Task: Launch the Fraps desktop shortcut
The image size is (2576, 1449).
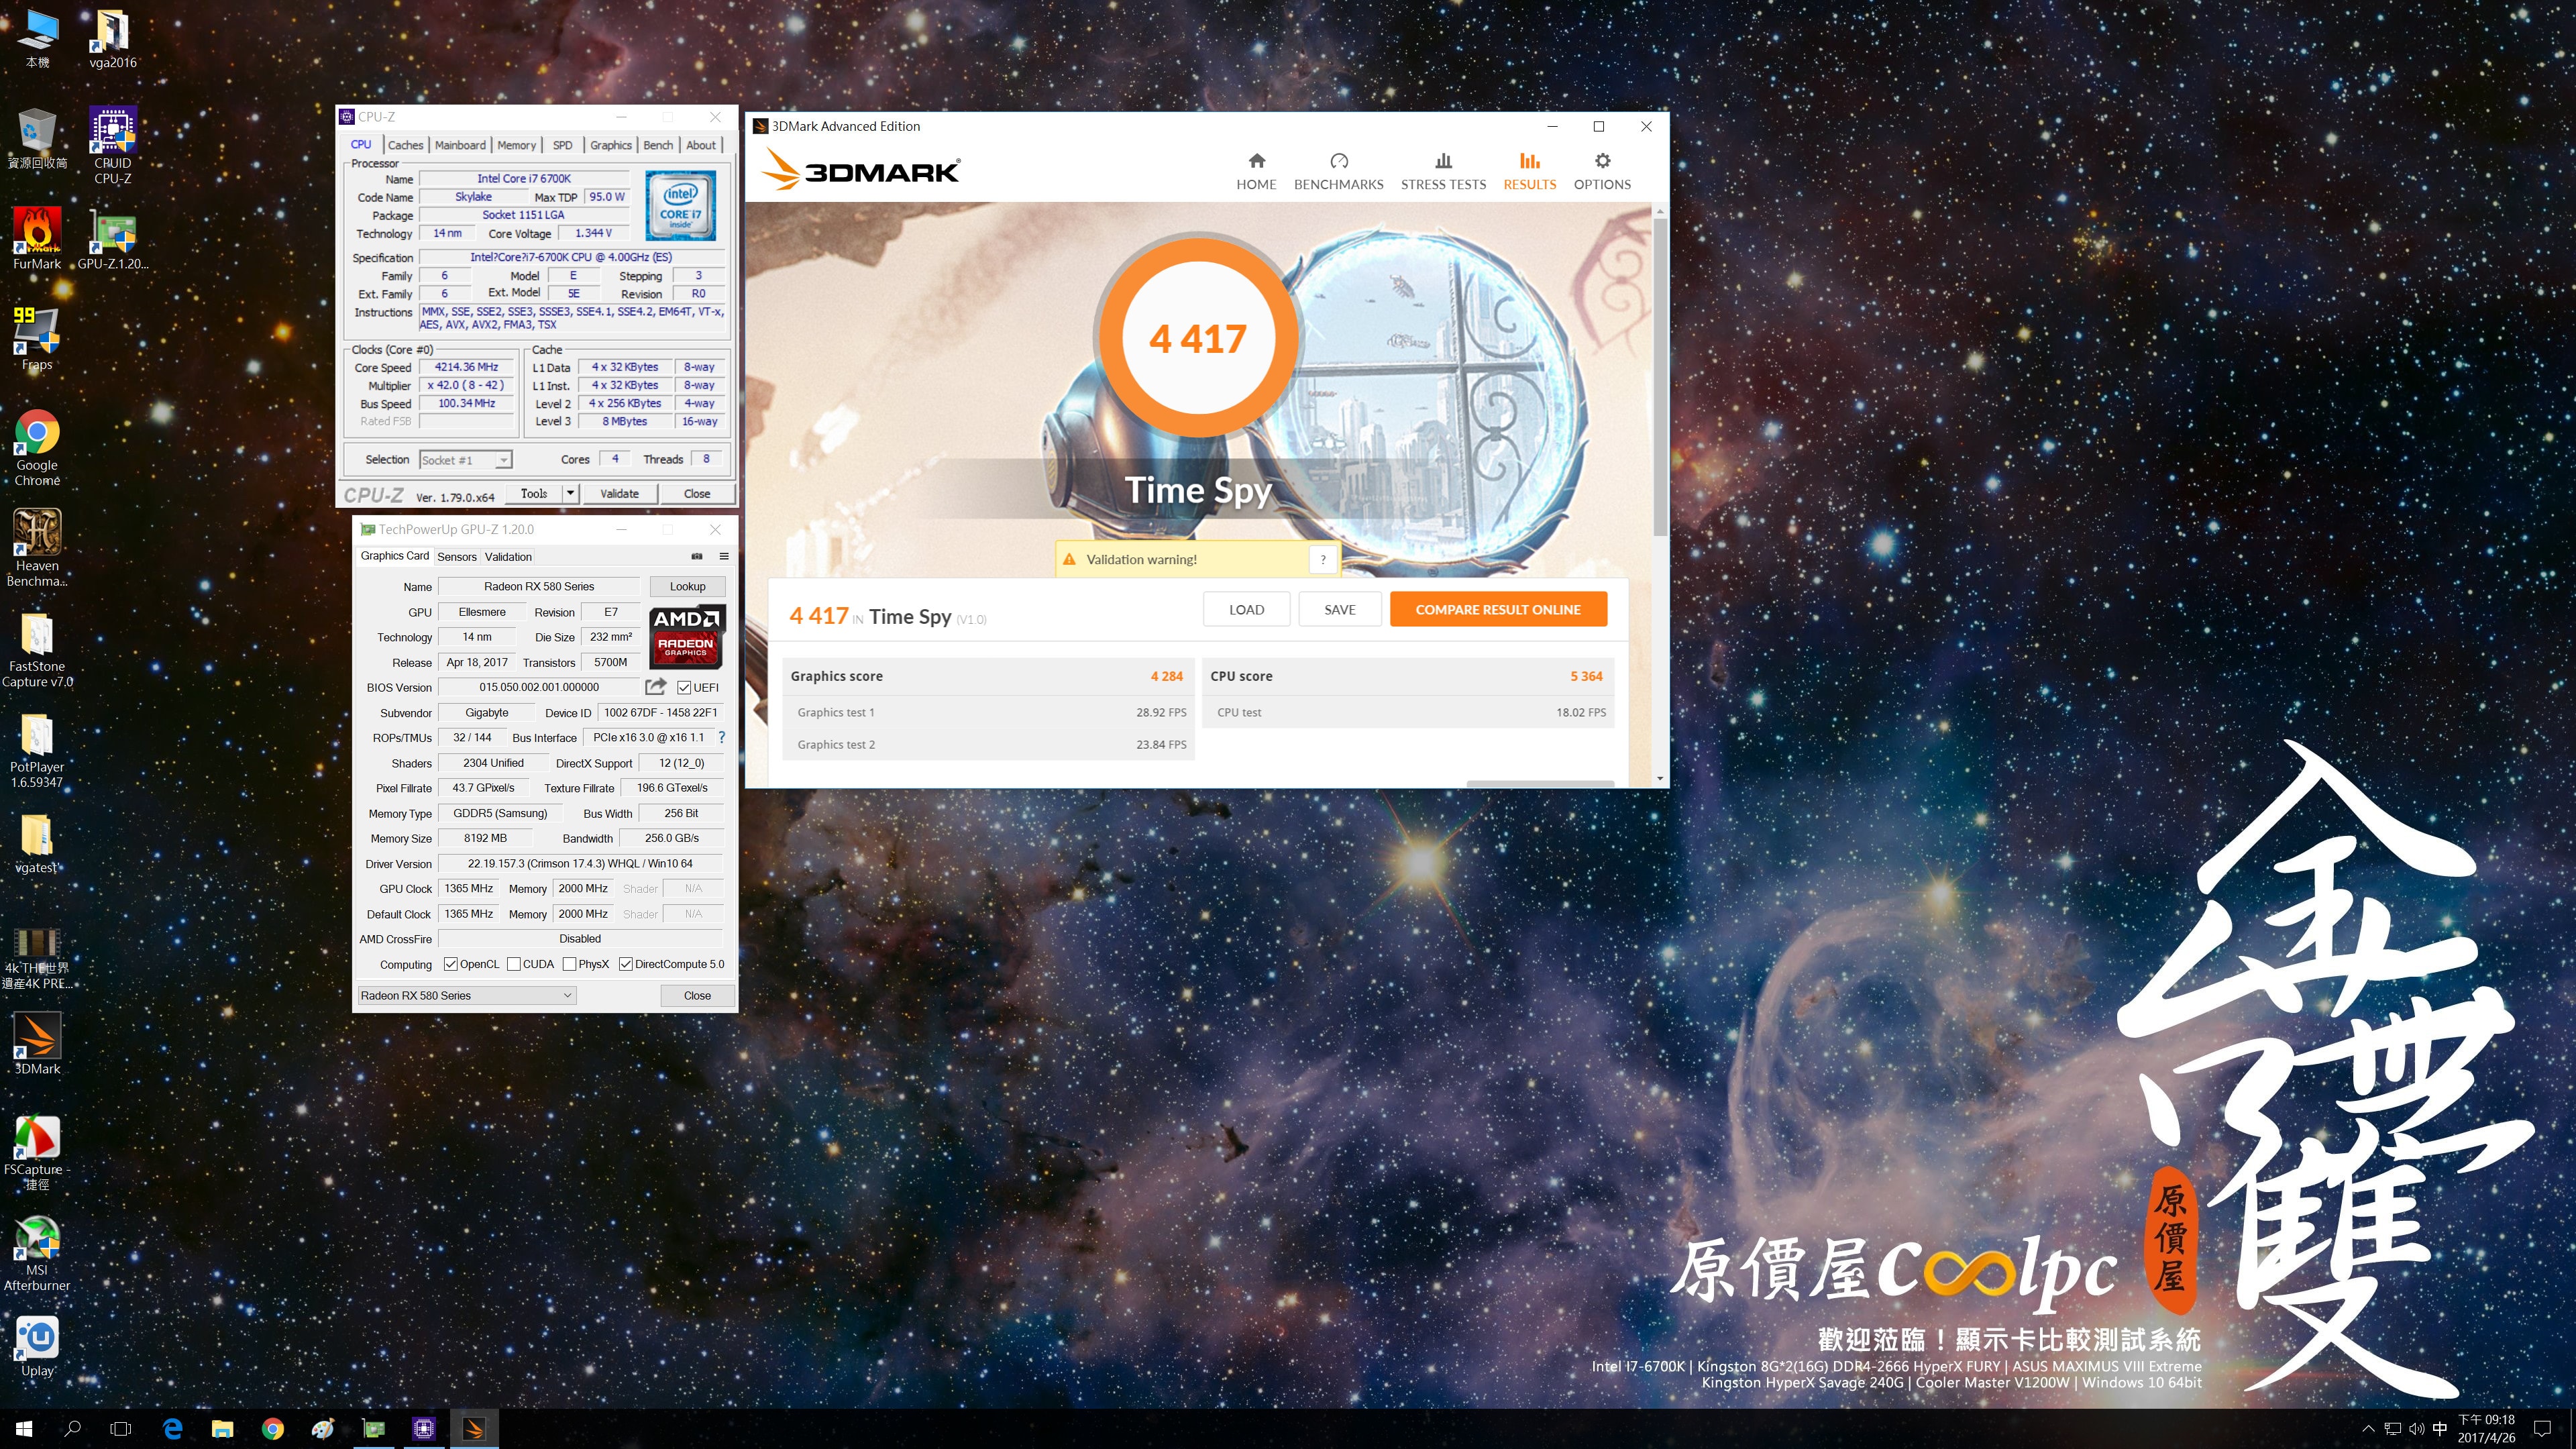Action: (x=37, y=338)
